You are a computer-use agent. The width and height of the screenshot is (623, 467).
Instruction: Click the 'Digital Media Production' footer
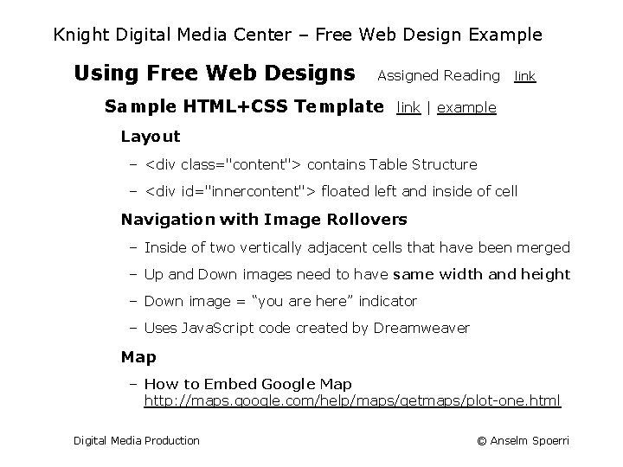tap(137, 441)
